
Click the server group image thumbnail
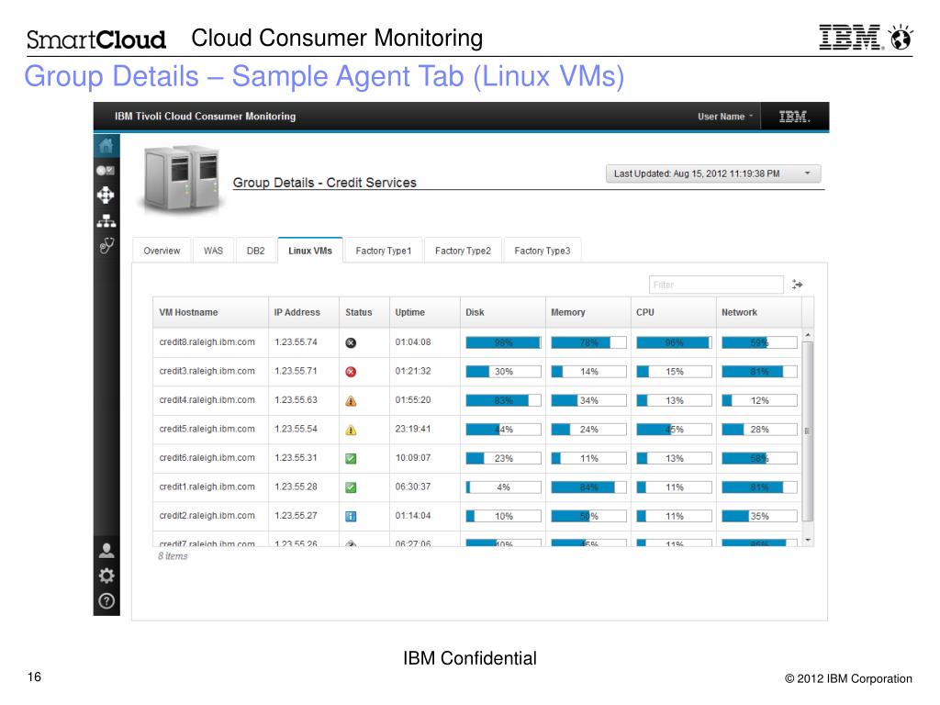click(182, 178)
